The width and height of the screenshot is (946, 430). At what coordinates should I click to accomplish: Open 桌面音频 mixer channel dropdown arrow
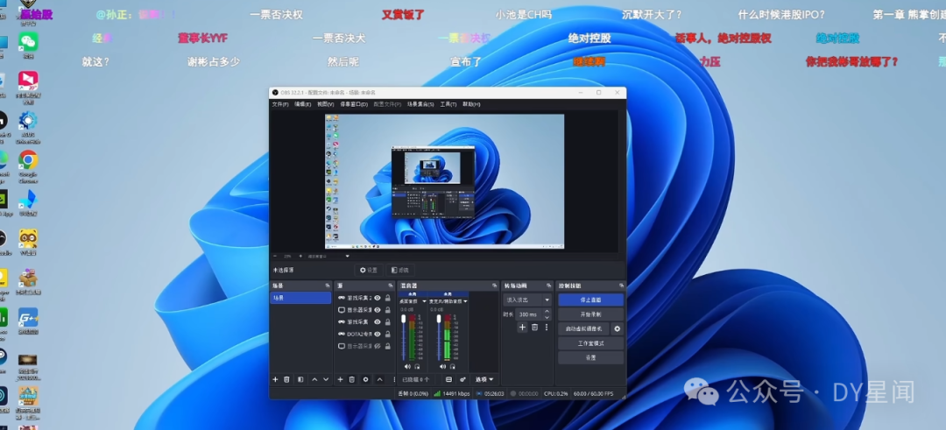[425, 301]
